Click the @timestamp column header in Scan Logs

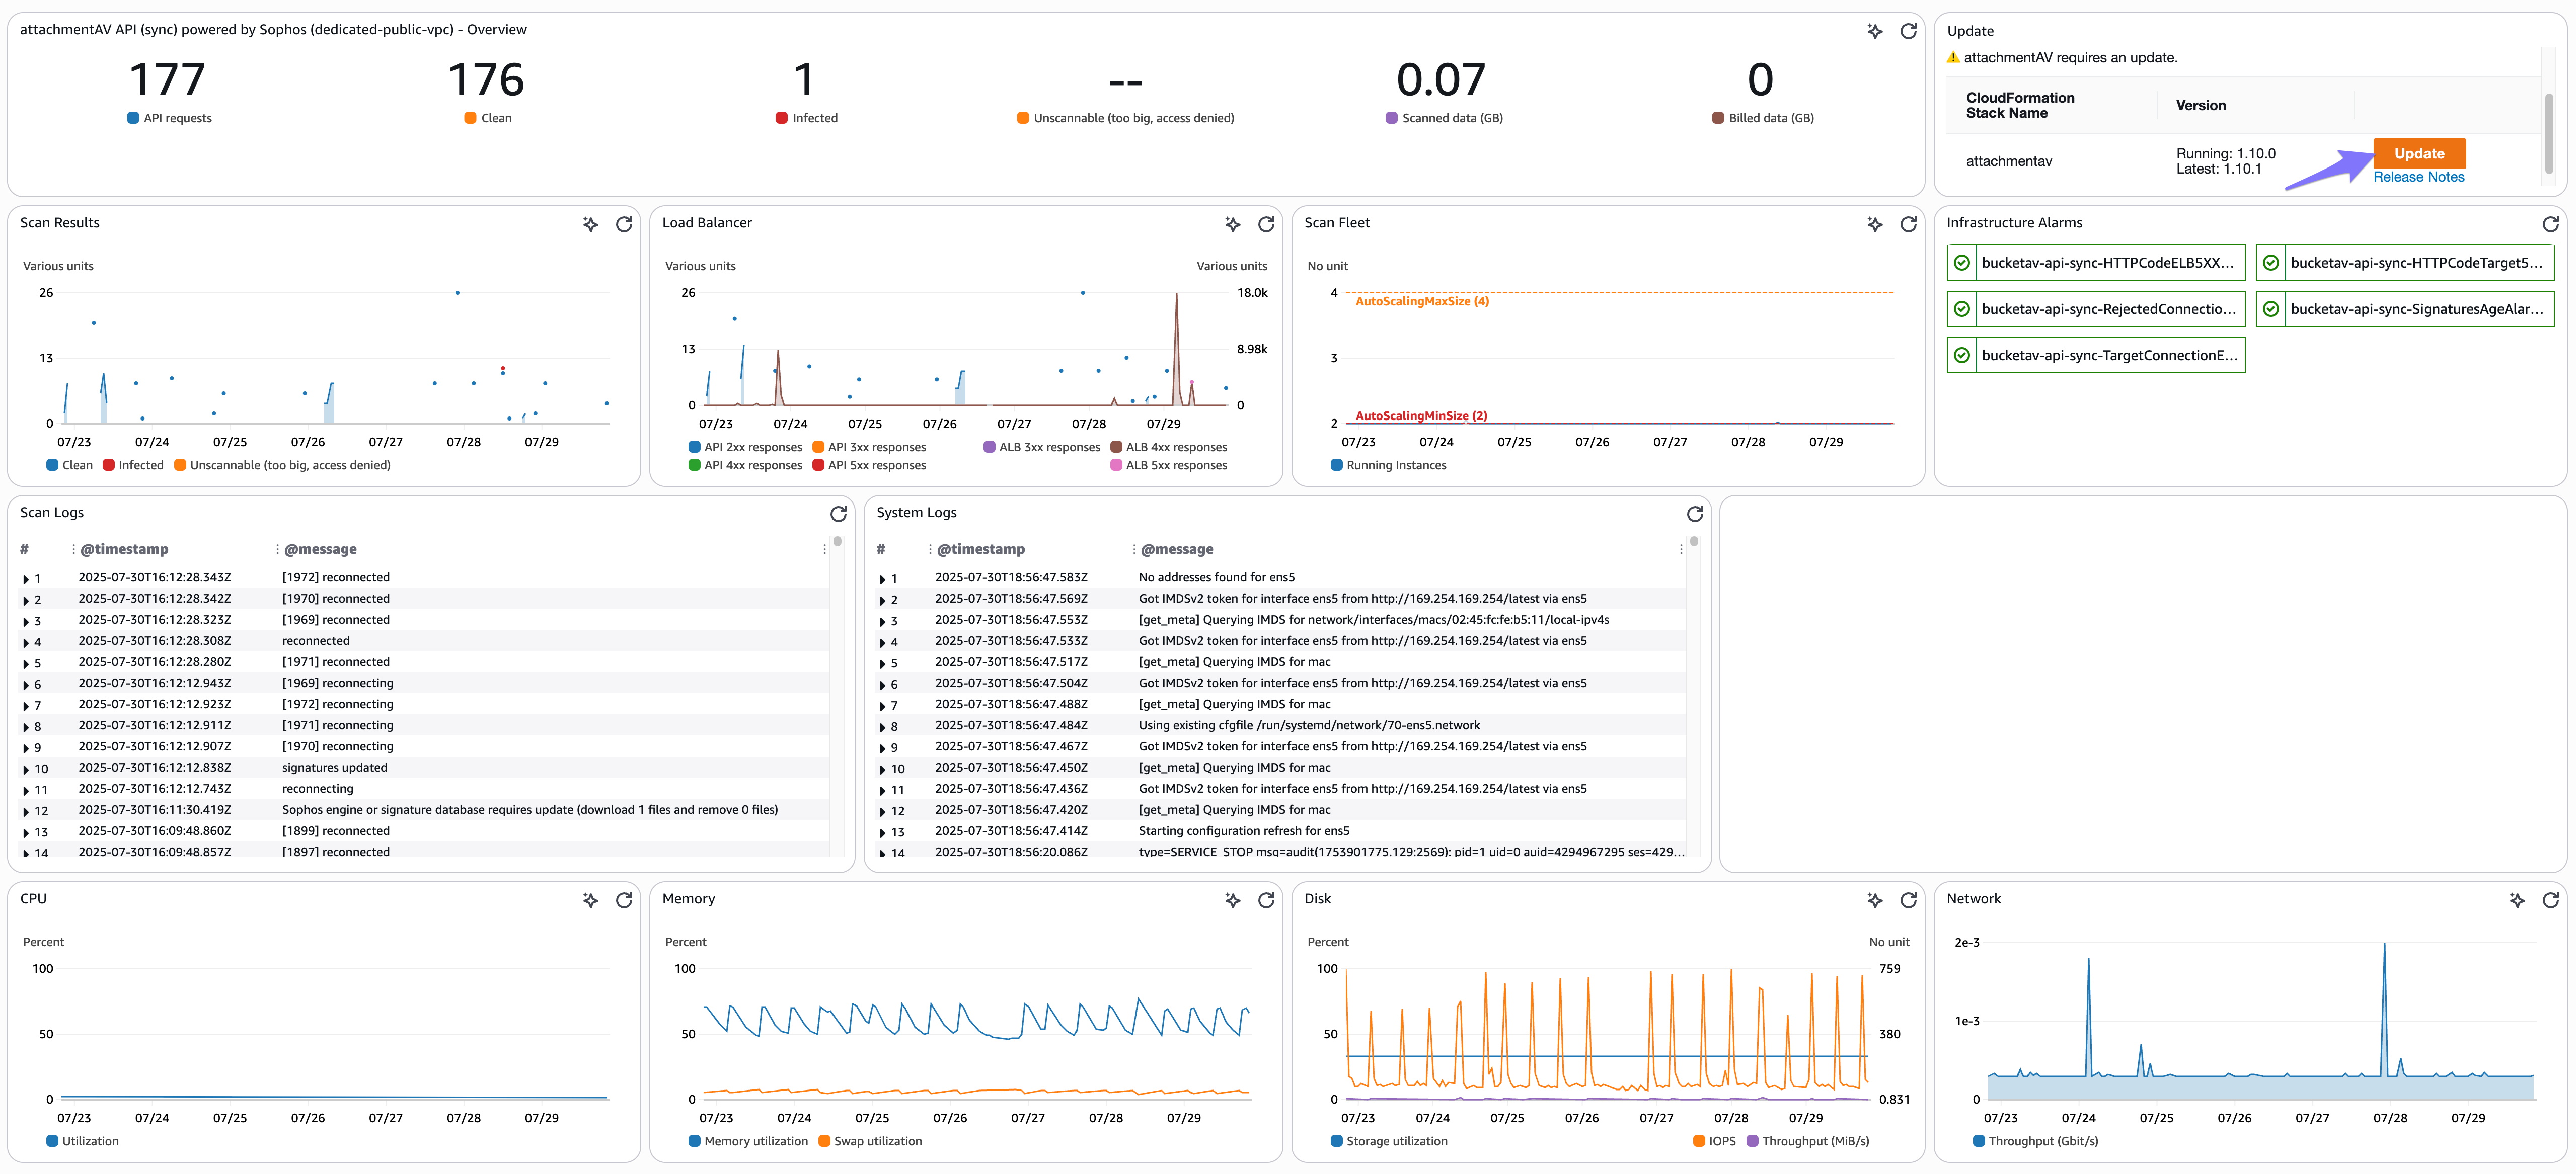pos(124,549)
